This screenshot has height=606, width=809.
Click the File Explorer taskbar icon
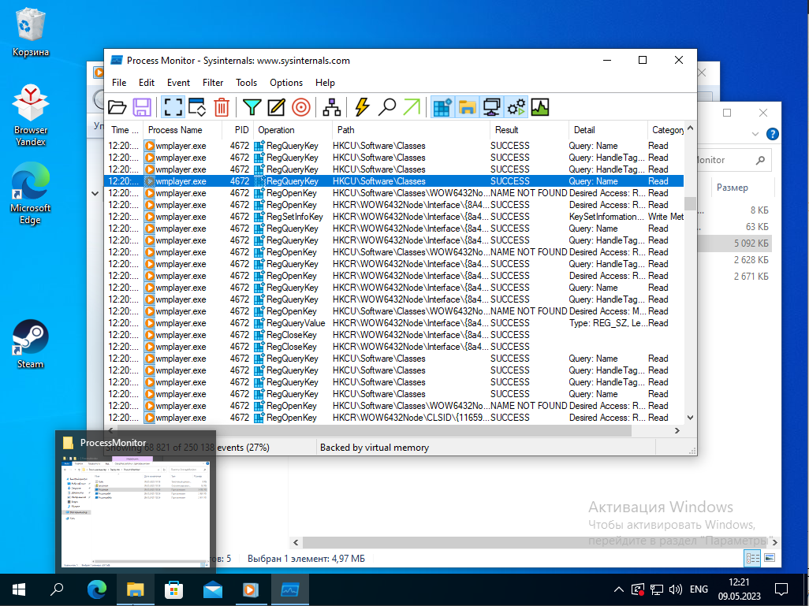coord(135,589)
